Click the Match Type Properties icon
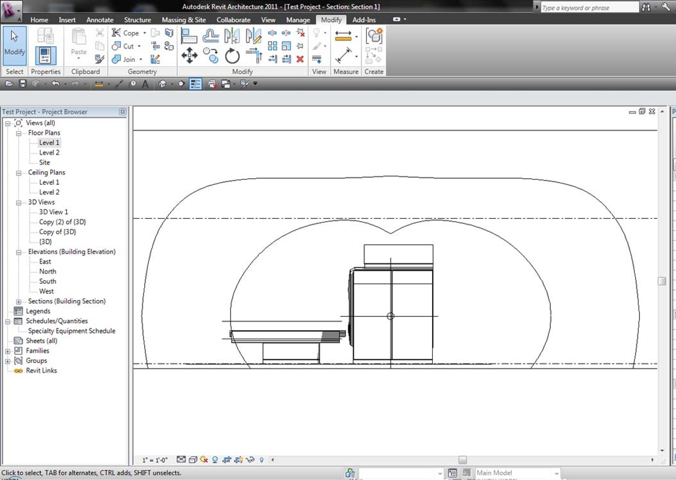676x480 pixels. coord(100,59)
